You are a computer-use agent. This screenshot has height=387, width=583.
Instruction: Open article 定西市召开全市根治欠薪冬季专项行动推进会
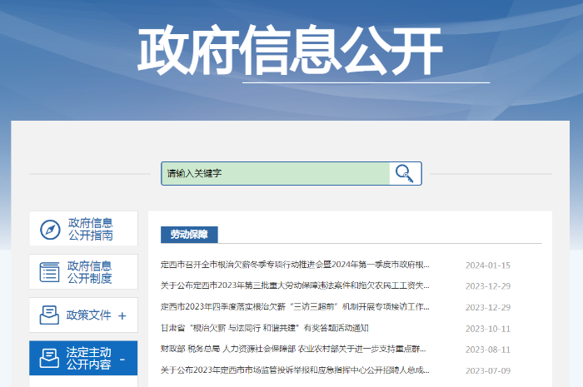point(295,265)
